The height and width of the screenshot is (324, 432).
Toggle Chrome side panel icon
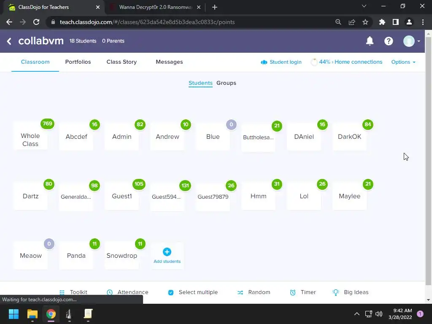coord(395,22)
